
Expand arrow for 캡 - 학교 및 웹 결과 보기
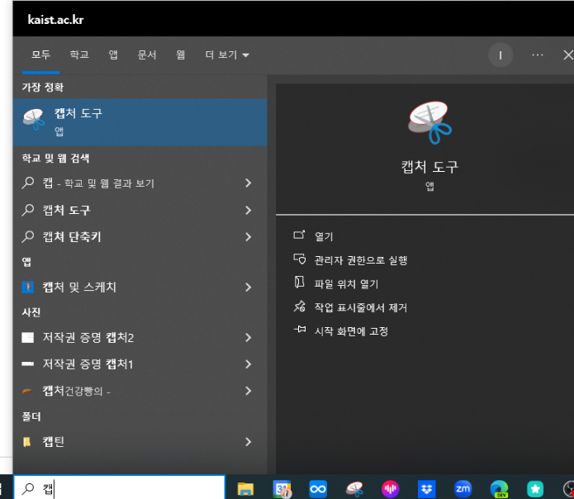point(249,183)
